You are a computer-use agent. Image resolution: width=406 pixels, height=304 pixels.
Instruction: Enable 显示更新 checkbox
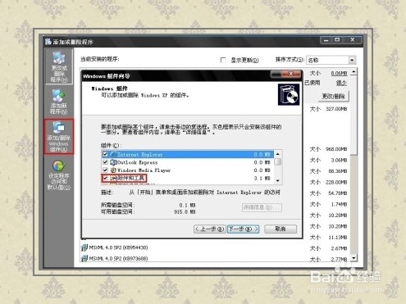pyautogui.click(x=223, y=60)
